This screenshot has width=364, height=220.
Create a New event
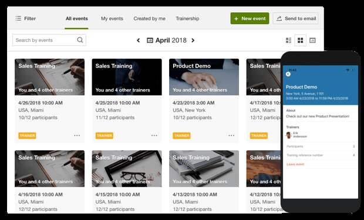(x=250, y=18)
